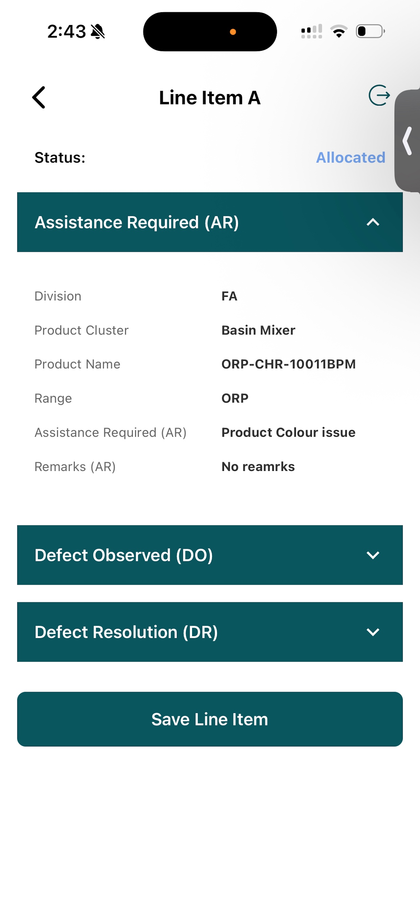Viewport: 420px width, 910px height.
Task: Tap the Line Item A title
Action: point(210,97)
